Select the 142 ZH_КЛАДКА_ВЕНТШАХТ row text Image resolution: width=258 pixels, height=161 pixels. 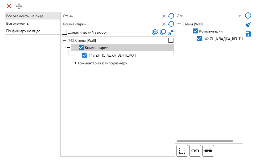pos(112,55)
